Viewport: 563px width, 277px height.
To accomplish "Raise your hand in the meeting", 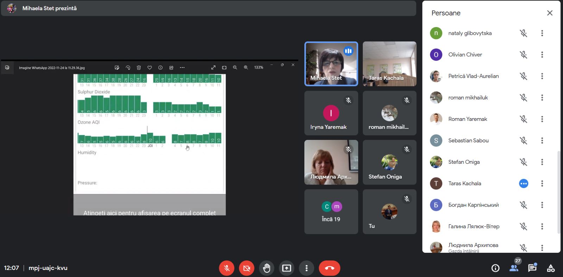I will click(267, 268).
